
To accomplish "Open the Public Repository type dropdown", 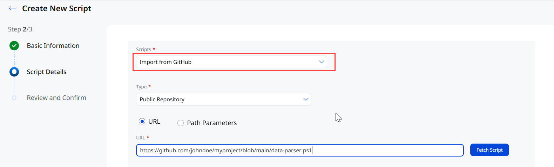I will click(224, 99).
